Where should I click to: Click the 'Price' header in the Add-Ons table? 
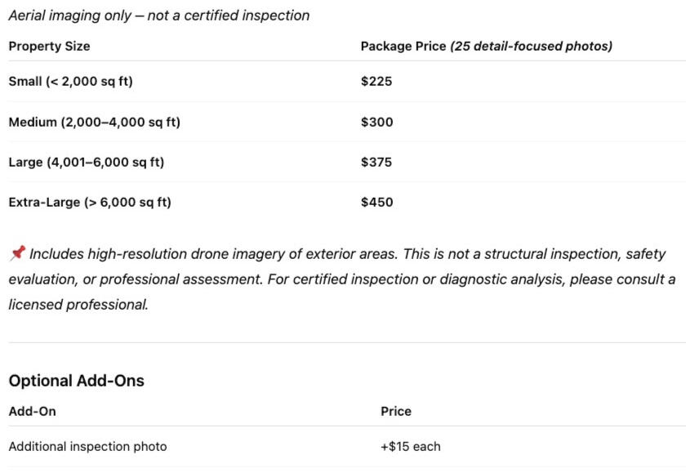click(x=396, y=412)
